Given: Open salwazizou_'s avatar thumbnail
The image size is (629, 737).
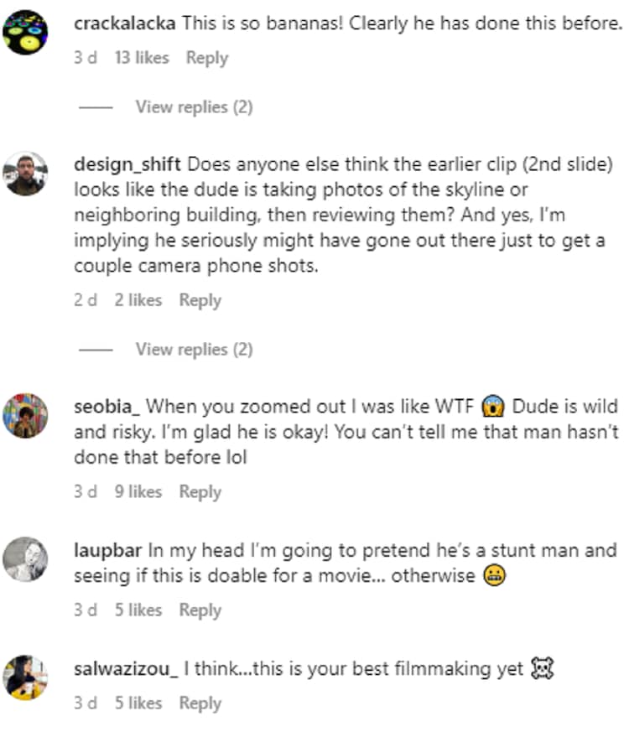Looking at the screenshot, I should pos(26,677).
